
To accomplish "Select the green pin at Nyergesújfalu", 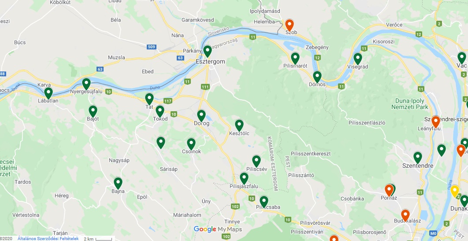I will click(x=86, y=84).
